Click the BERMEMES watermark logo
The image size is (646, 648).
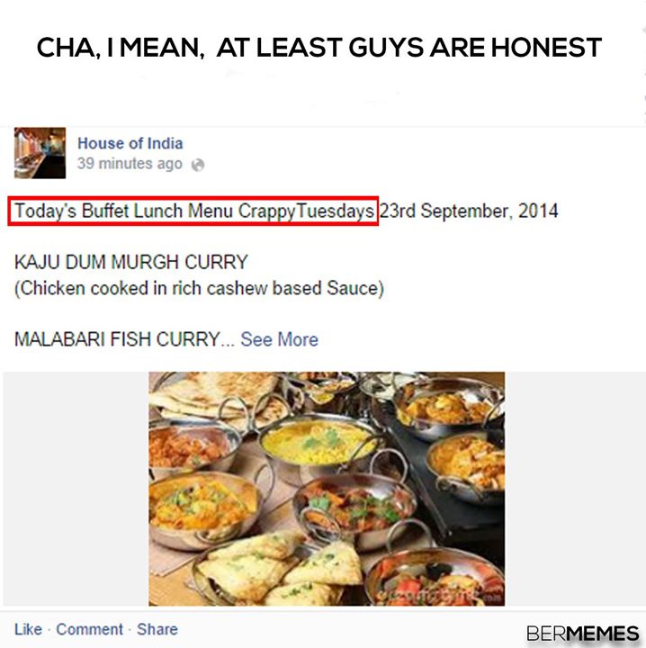pos(583,633)
